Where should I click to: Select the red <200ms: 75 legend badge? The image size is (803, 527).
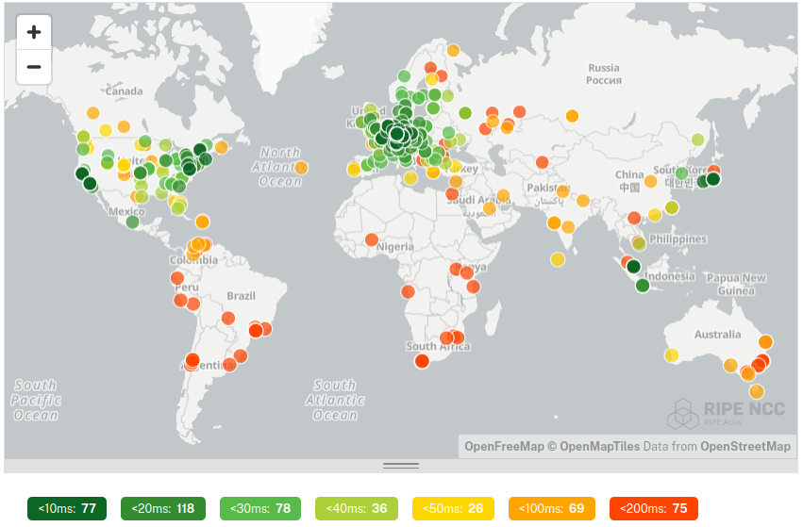[x=653, y=509]
